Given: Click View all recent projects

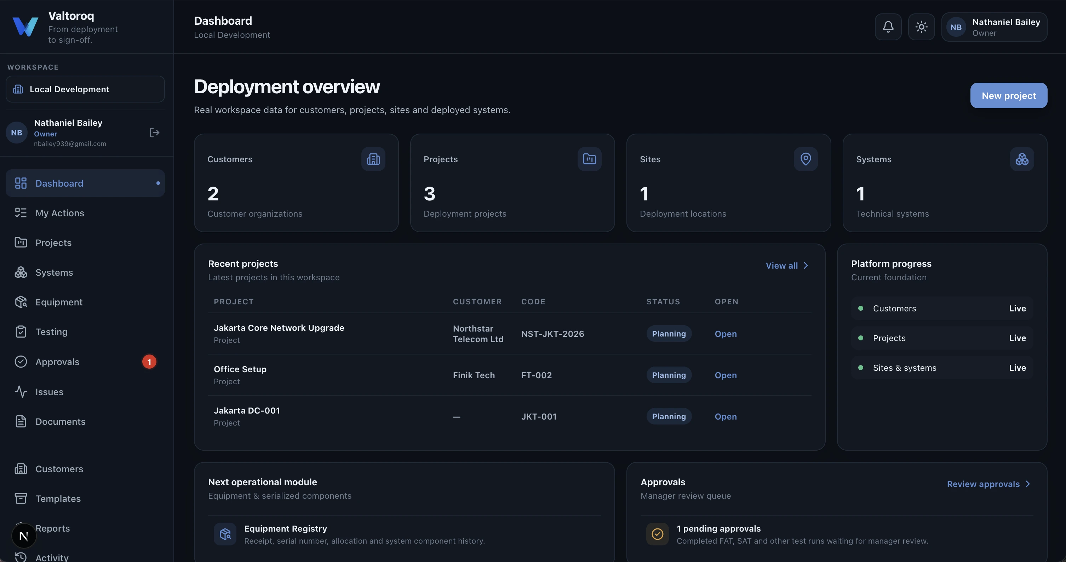Looking at the screenshot, I should (787, 266).
